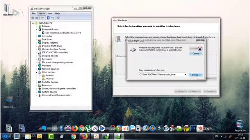Select Mice and other pointing devices entry

[57, 62]
